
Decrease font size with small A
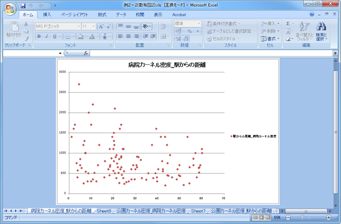tap(108, 27)
